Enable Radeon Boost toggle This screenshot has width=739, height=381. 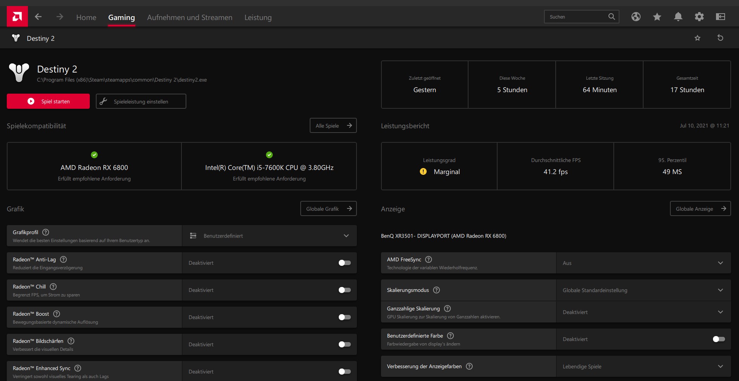tap(344, 317)
